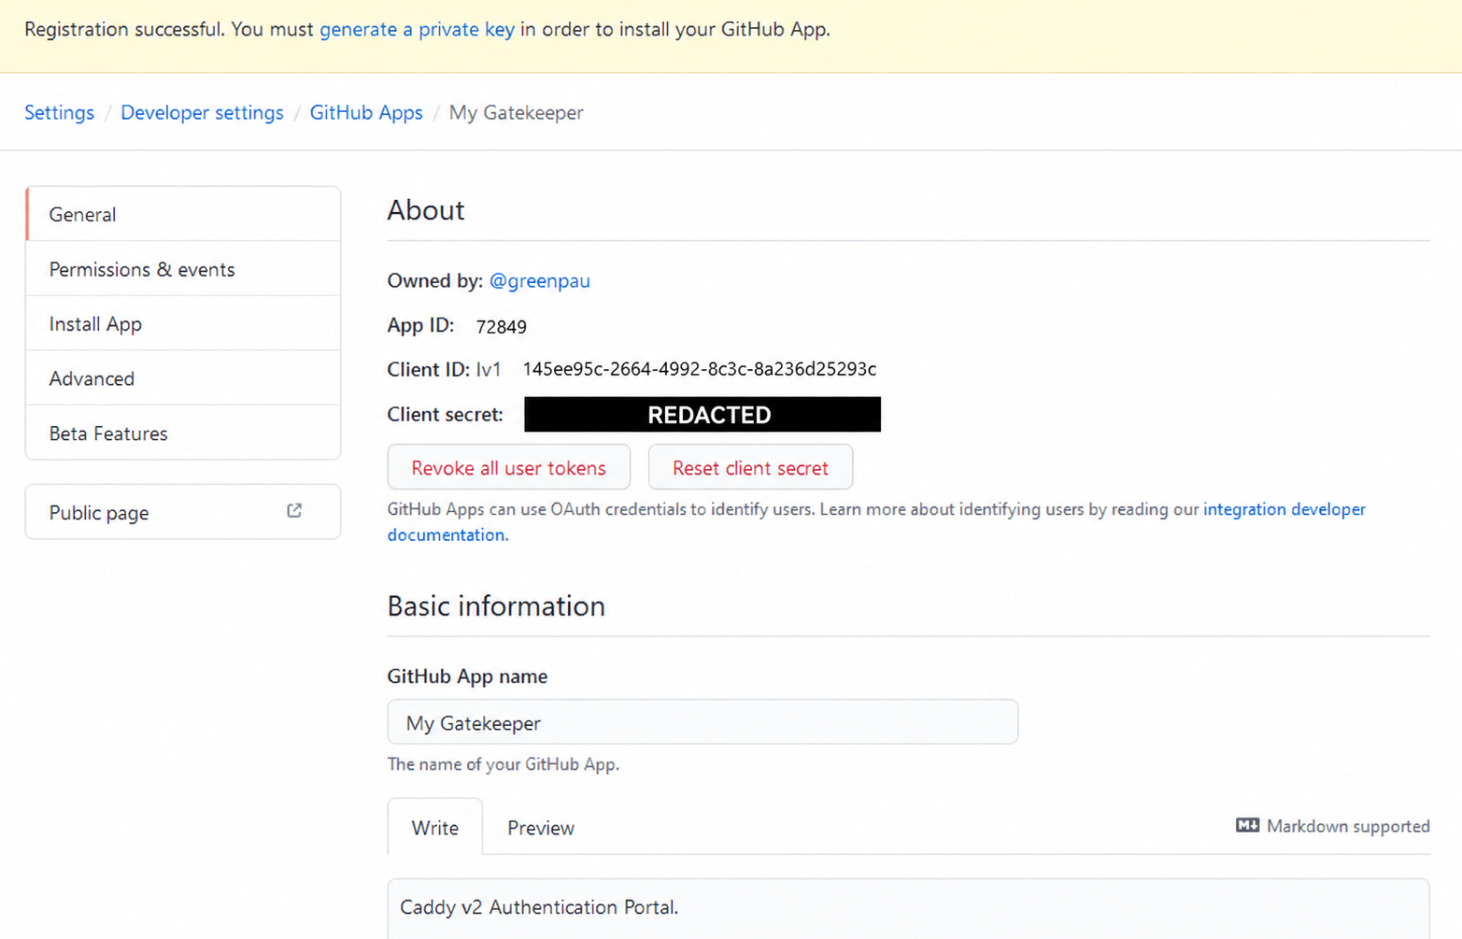Image resolution: width=1462 pixels, height=939 pixels.
Task: Focus the GitHub App name field
Action: point(703,722)
